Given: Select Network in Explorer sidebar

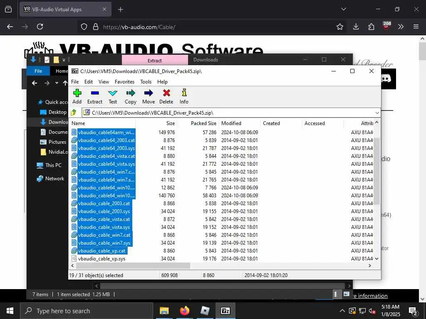Looking at the screenshot, I should pyautogui.click(x=51, y=179).
